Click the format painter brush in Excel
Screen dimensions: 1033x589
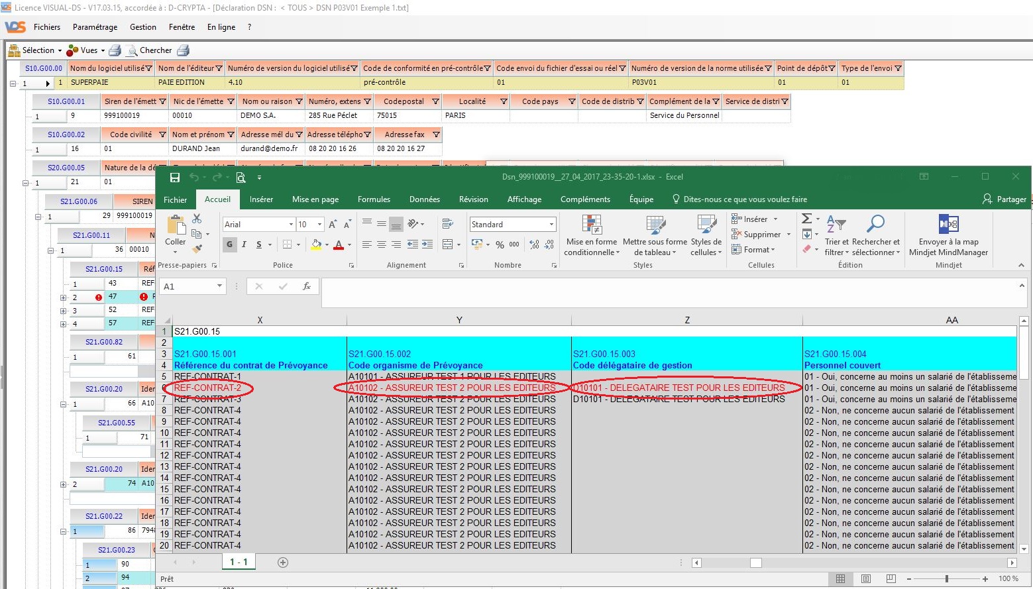197,249
